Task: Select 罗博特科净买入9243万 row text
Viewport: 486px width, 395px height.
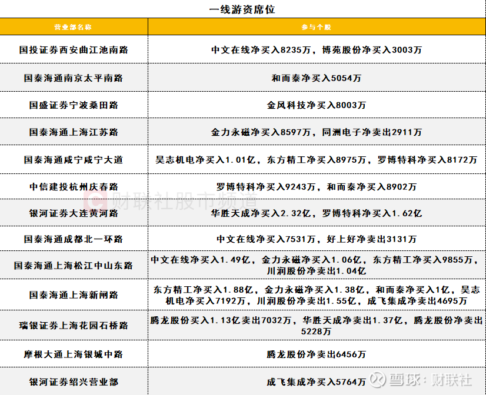Action: pyautogui.click(x=266, y=187)
